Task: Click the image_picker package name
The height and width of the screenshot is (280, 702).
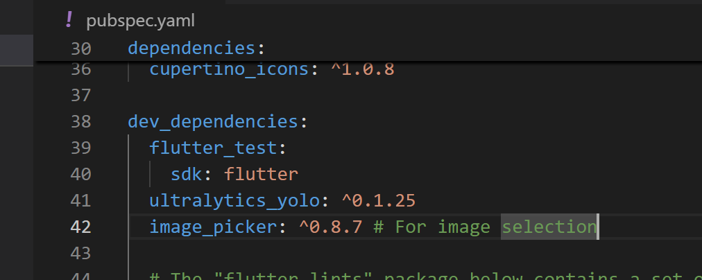Action: coord(213,227)
